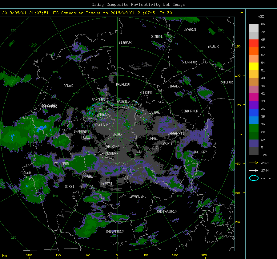Click the JEVARGI city label
The image size is (277, 259).
point(190,30)
